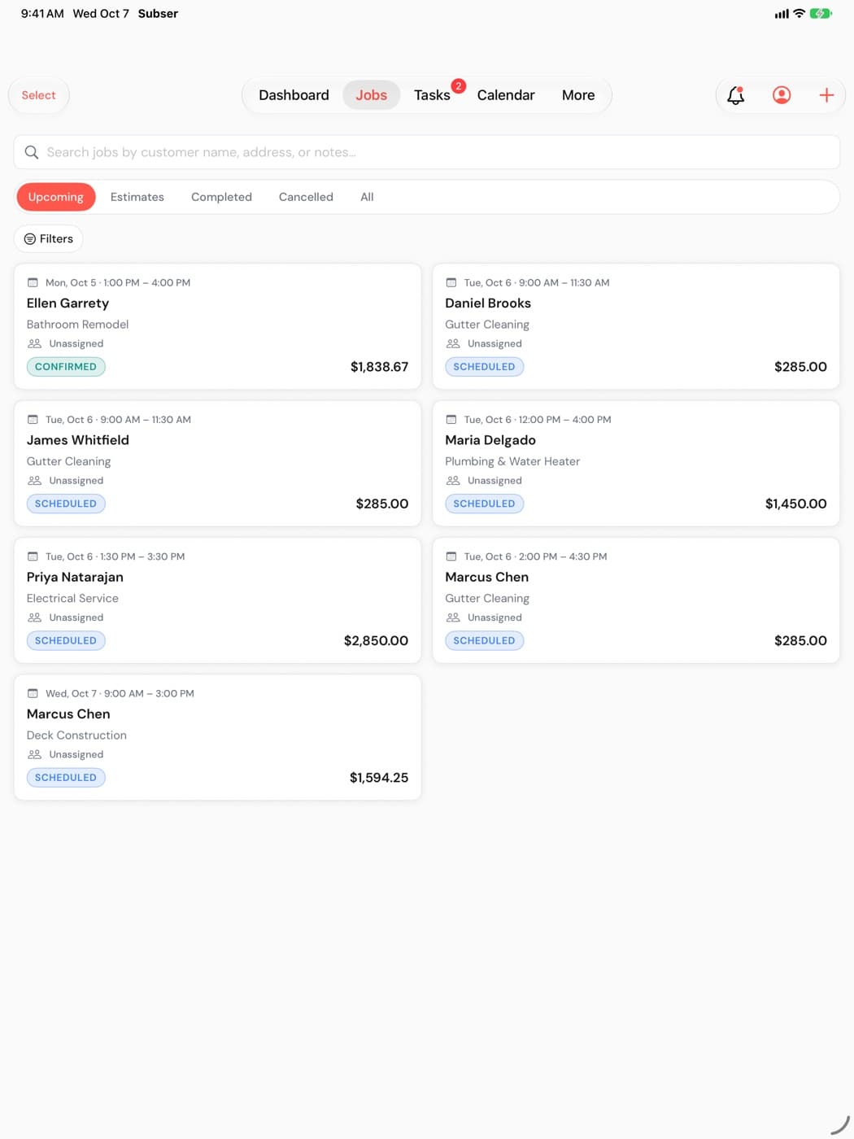
Task: Focus the job search field
Action: tap(427, 152)
